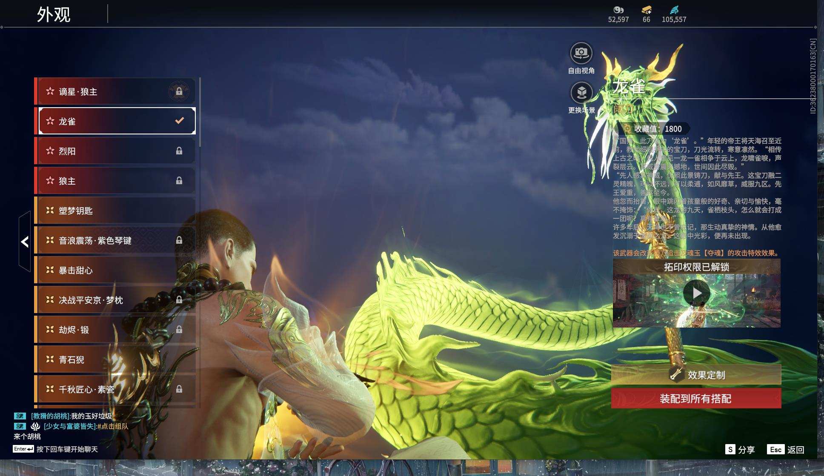Click the #点击组队 team-up link in chat

pos(113,426)
